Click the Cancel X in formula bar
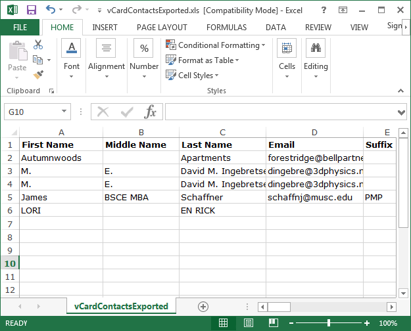 103,112
